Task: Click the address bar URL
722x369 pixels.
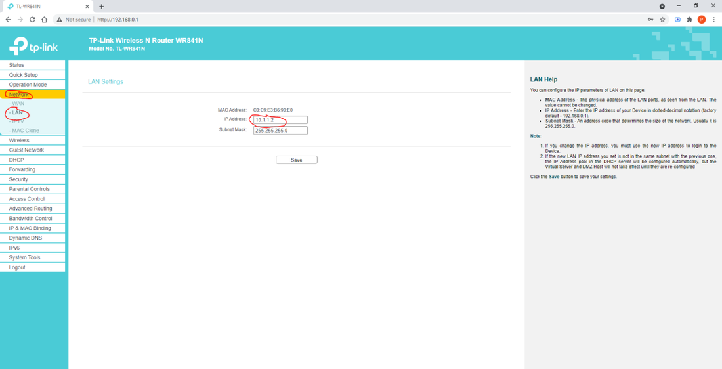Action: tap(118, 20)
